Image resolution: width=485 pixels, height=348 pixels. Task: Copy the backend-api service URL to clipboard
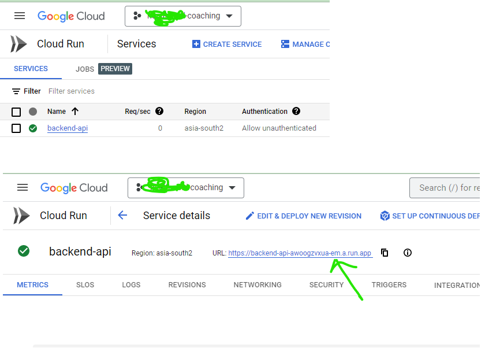[385, 253]
